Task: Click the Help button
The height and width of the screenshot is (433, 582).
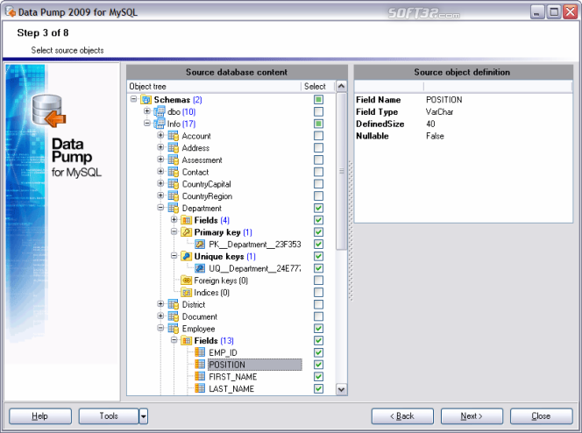Action: coord(40,416)
